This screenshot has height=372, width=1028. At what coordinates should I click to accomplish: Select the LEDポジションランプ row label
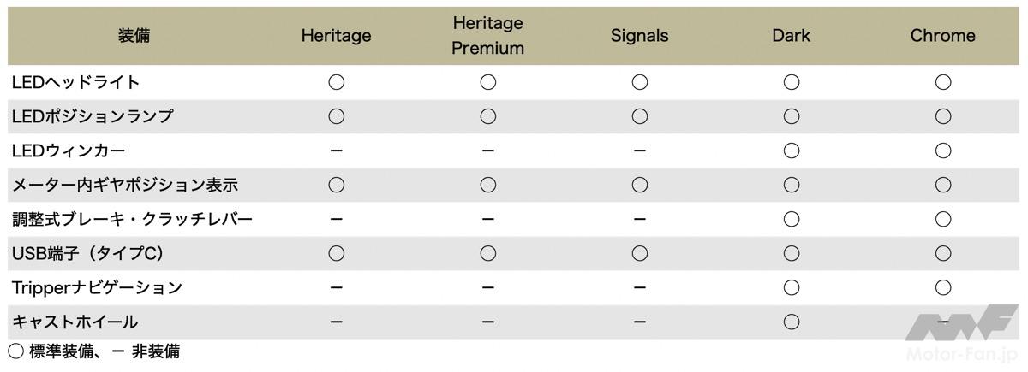point(93,117)
